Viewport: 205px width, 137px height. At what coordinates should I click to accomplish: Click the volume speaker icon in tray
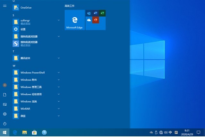tap(166, 132)
